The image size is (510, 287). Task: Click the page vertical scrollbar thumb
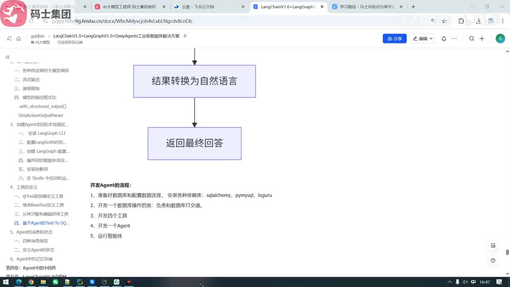tap(507, 252)
